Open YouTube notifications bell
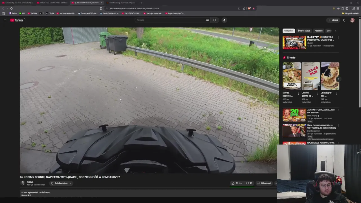This screenshot has height=203, width=361. [344, 20]
